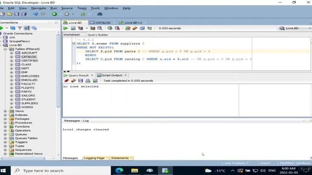Open the Explain Plan dropdown arrow
The width and height of the screenshot is (312, 175).
tap(87, 28)
